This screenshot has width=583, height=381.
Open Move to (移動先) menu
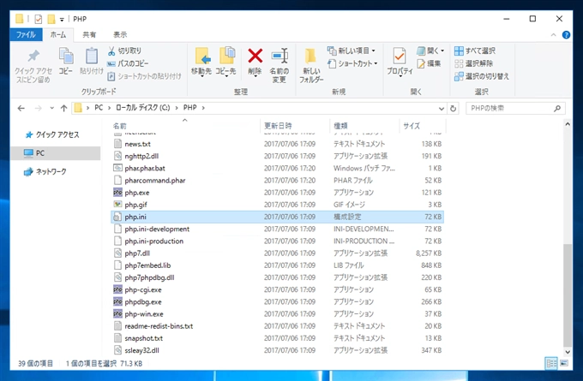pos(201,62)
